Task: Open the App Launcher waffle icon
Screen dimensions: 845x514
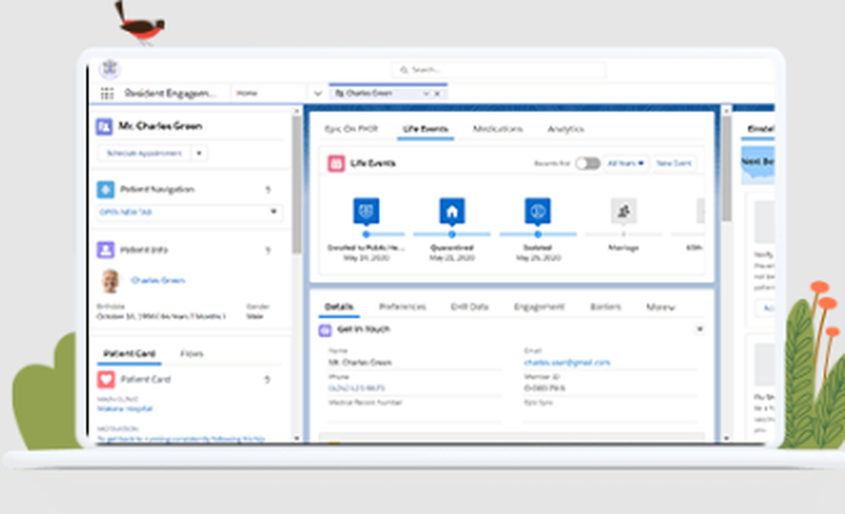Action: [106, 93]
